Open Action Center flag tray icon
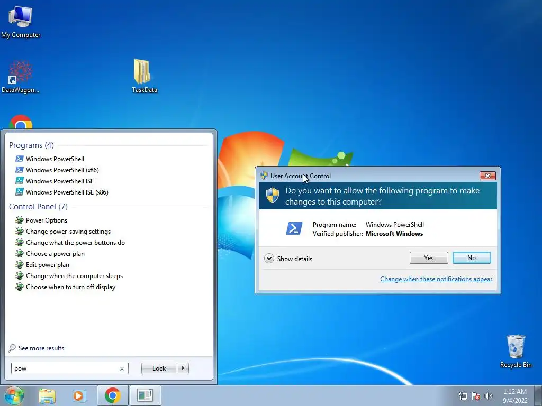542x406 pixels. [476, 396]
